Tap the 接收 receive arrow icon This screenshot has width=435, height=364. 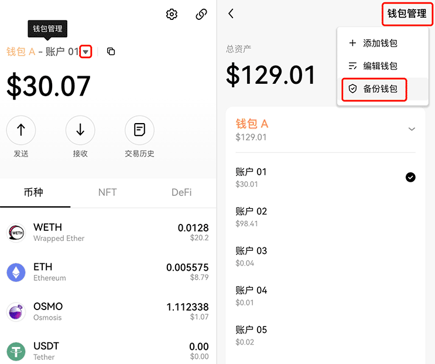[x=80, y=130]
